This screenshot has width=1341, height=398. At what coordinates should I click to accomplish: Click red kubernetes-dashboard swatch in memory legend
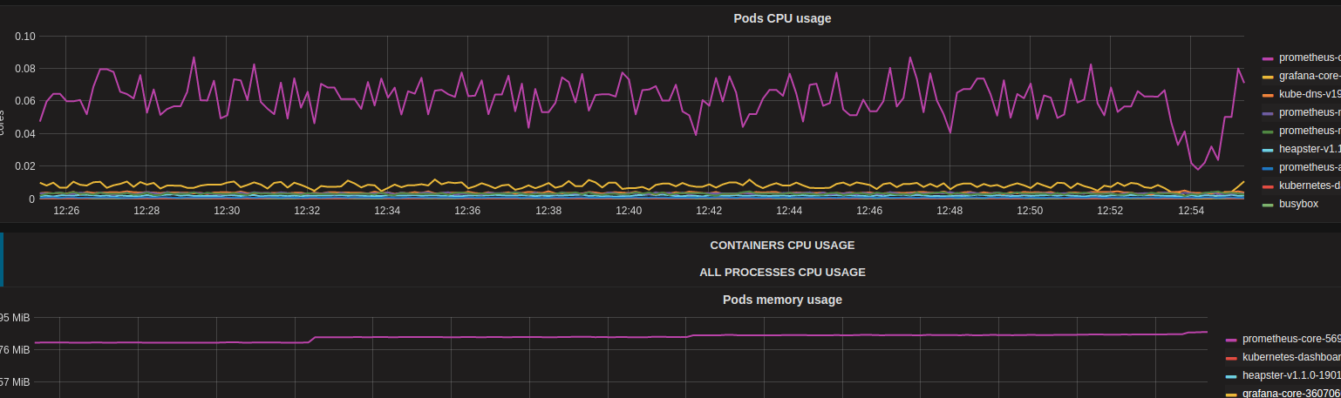pyautogui.click(x=1231, y=357)
